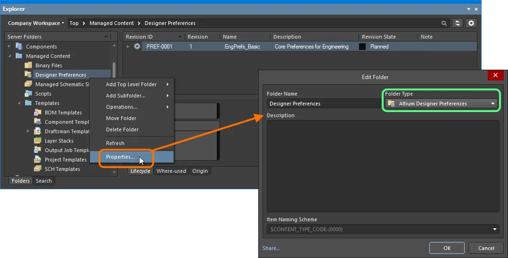The width and height of the screenshot is (508, 258).
Task: Click the Layer Stacks folder icon
Action: 38,140
